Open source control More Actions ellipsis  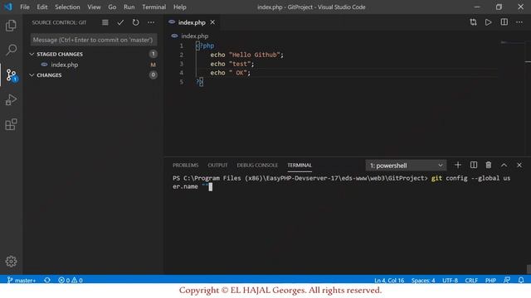151,22
